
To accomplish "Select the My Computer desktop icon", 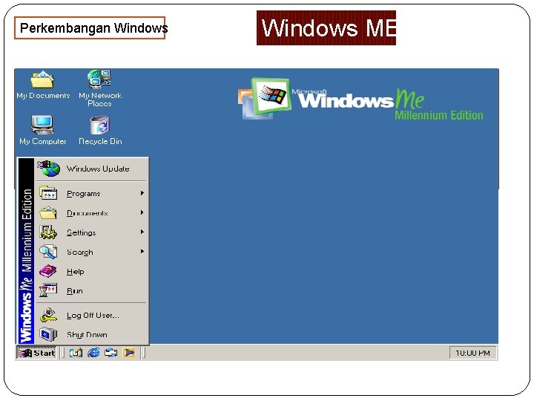I will point(42,130).
